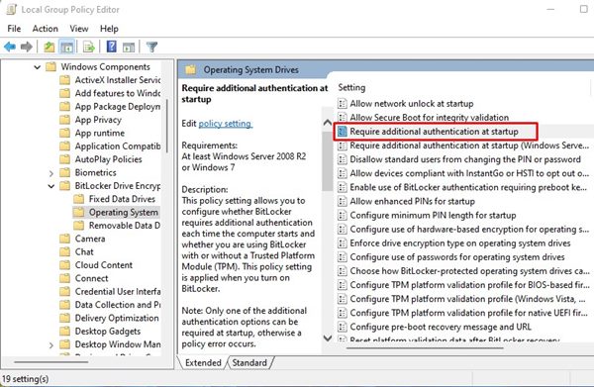Expand the Biometrics tree node
Image resolution: width=594 pixels, height=387 pixels.
point(51,173)
